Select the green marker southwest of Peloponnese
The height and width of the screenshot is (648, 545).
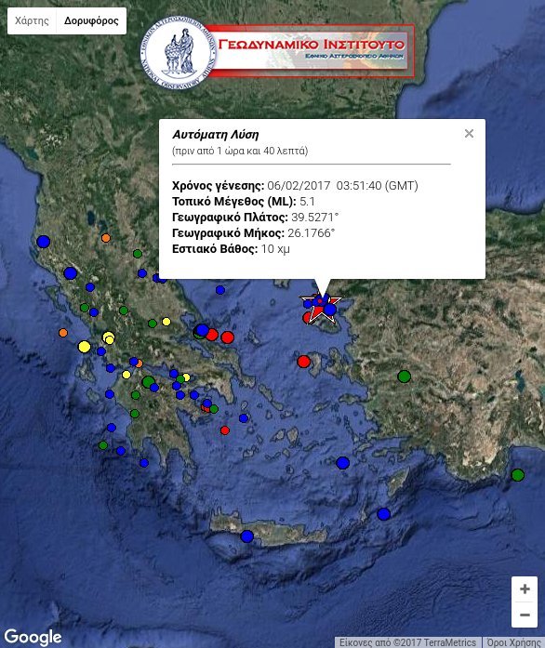[x=103, y=445]
